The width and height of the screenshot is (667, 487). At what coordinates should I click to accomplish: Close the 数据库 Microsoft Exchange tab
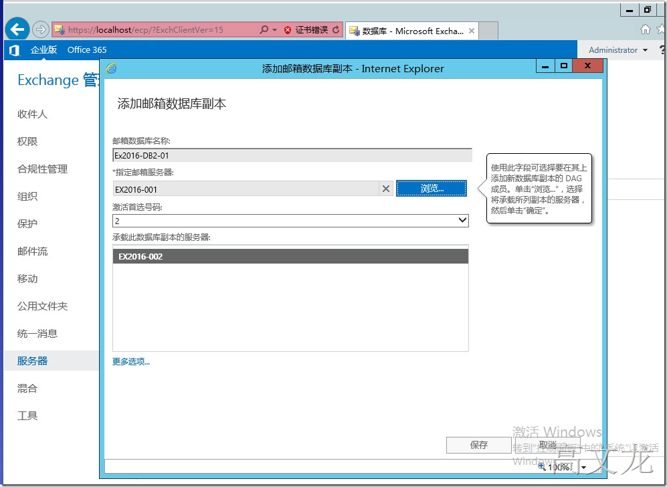(x=472, y=31)
